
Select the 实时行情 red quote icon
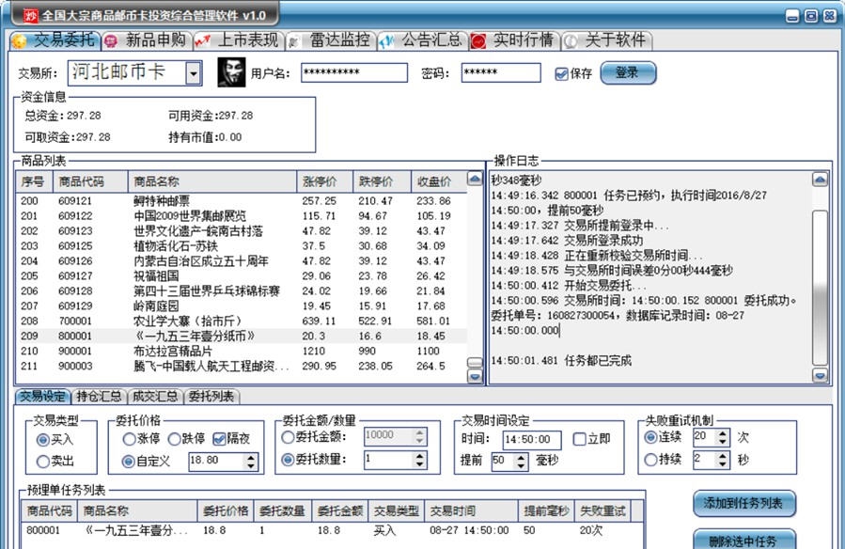pos(480,39)
